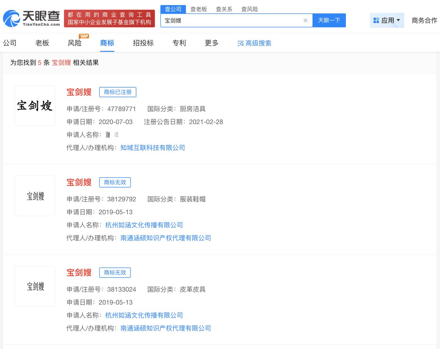Viewport: 440px width, 349px height.
Task: Select the 商标 category tab
Action: tap(107, 43)
